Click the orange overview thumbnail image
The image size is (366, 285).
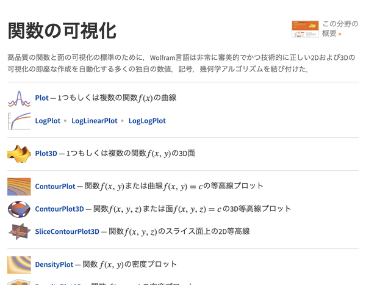(305, 29)
